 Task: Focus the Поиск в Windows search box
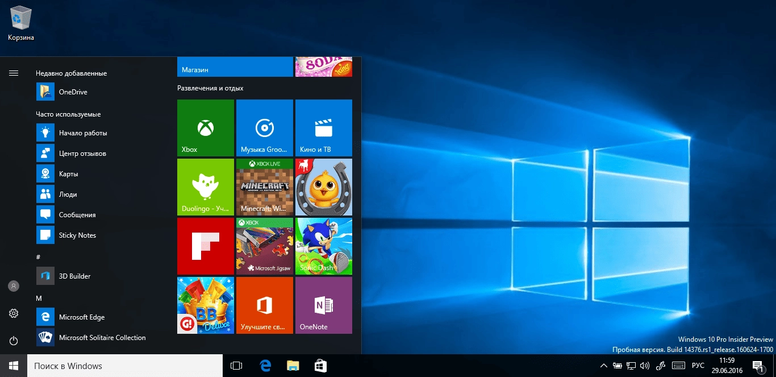coord(125,366)
